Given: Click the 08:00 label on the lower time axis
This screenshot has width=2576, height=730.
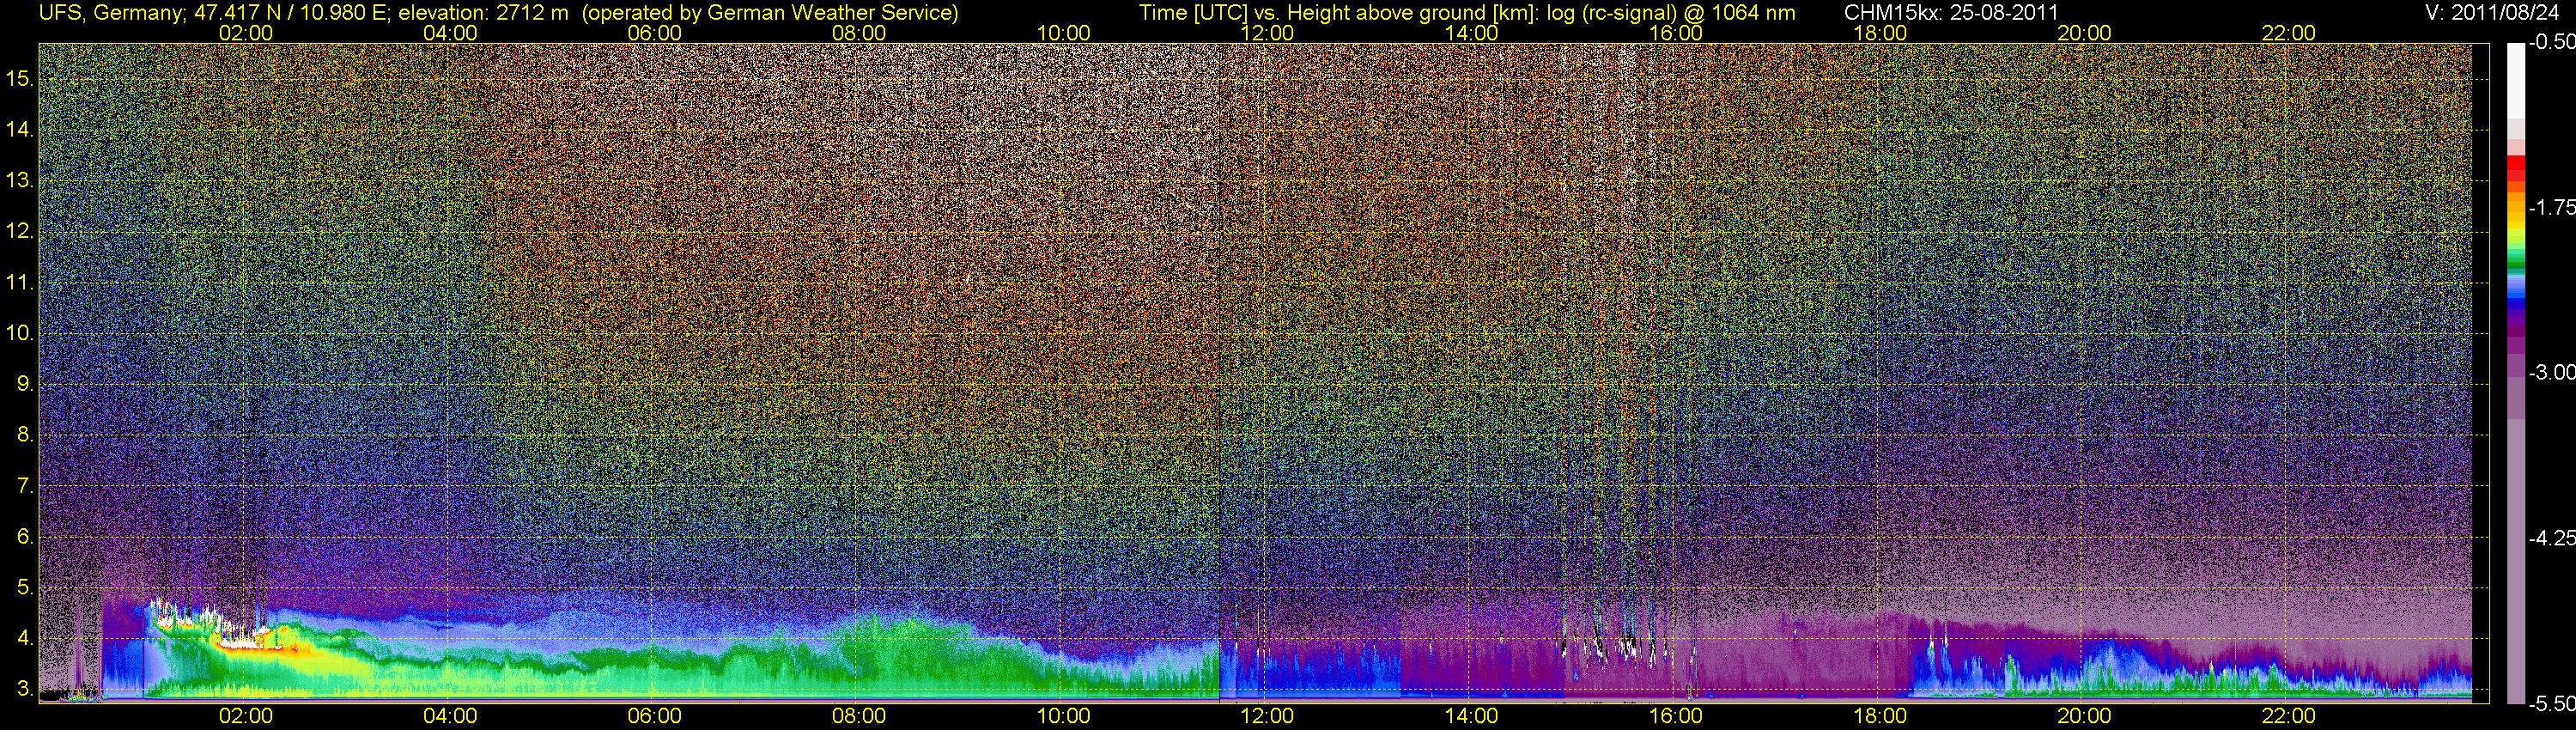Looking at the screenshot, I should 859,716.
